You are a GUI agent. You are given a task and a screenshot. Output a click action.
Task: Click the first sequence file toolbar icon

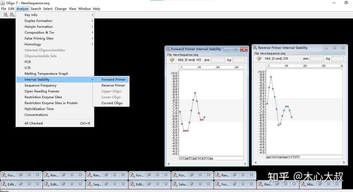point(6,15)
